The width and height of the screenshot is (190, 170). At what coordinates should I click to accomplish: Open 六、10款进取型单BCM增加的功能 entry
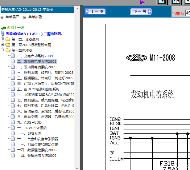(x=46, y=95)
